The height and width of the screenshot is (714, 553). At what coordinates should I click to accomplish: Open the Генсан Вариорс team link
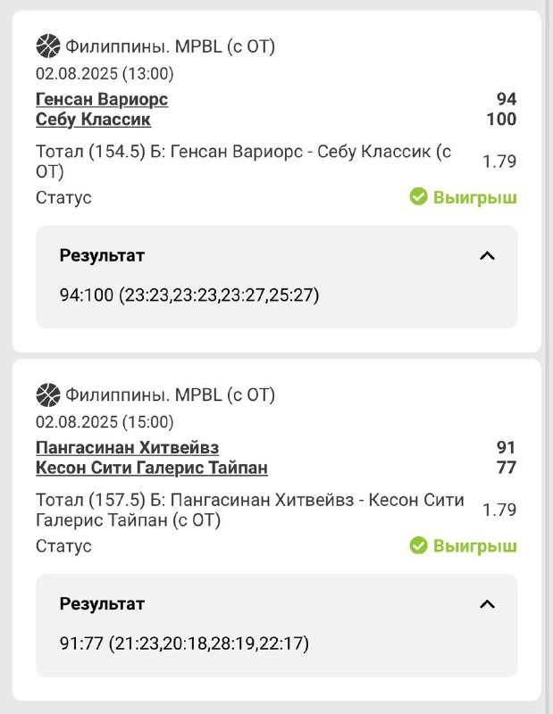point(102,99)
